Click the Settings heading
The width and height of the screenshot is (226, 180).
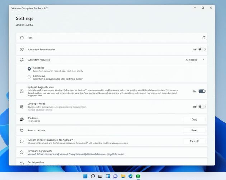pos(24,18)
